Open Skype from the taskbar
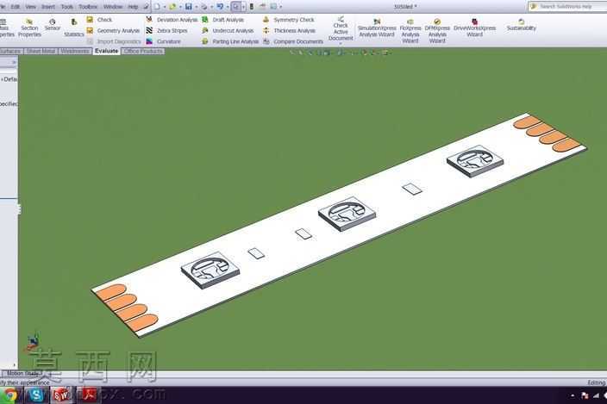Image resolution: width=607 pixels, height=404 pixels. tap(36, 395)
